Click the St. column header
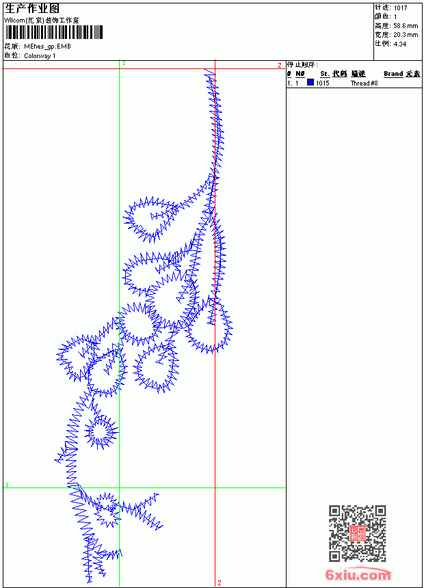Screen dimensions: 424x588 tap(325, 74)
